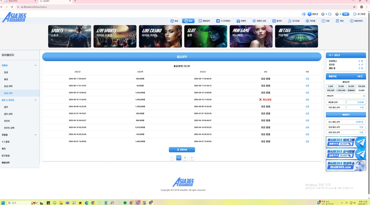This screenshot has width=370, height=205.
Task: Click the next page arrow
Action: pos(192,158)
